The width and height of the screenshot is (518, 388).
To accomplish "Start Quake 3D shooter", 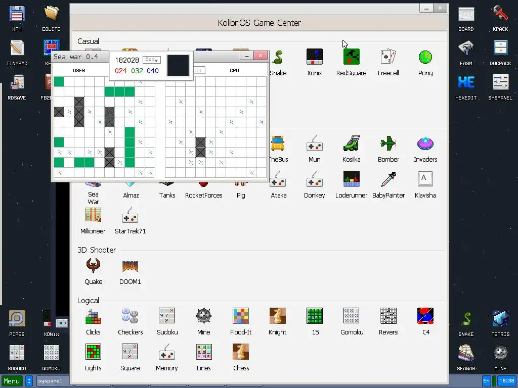I will click(x=93, y=271).
